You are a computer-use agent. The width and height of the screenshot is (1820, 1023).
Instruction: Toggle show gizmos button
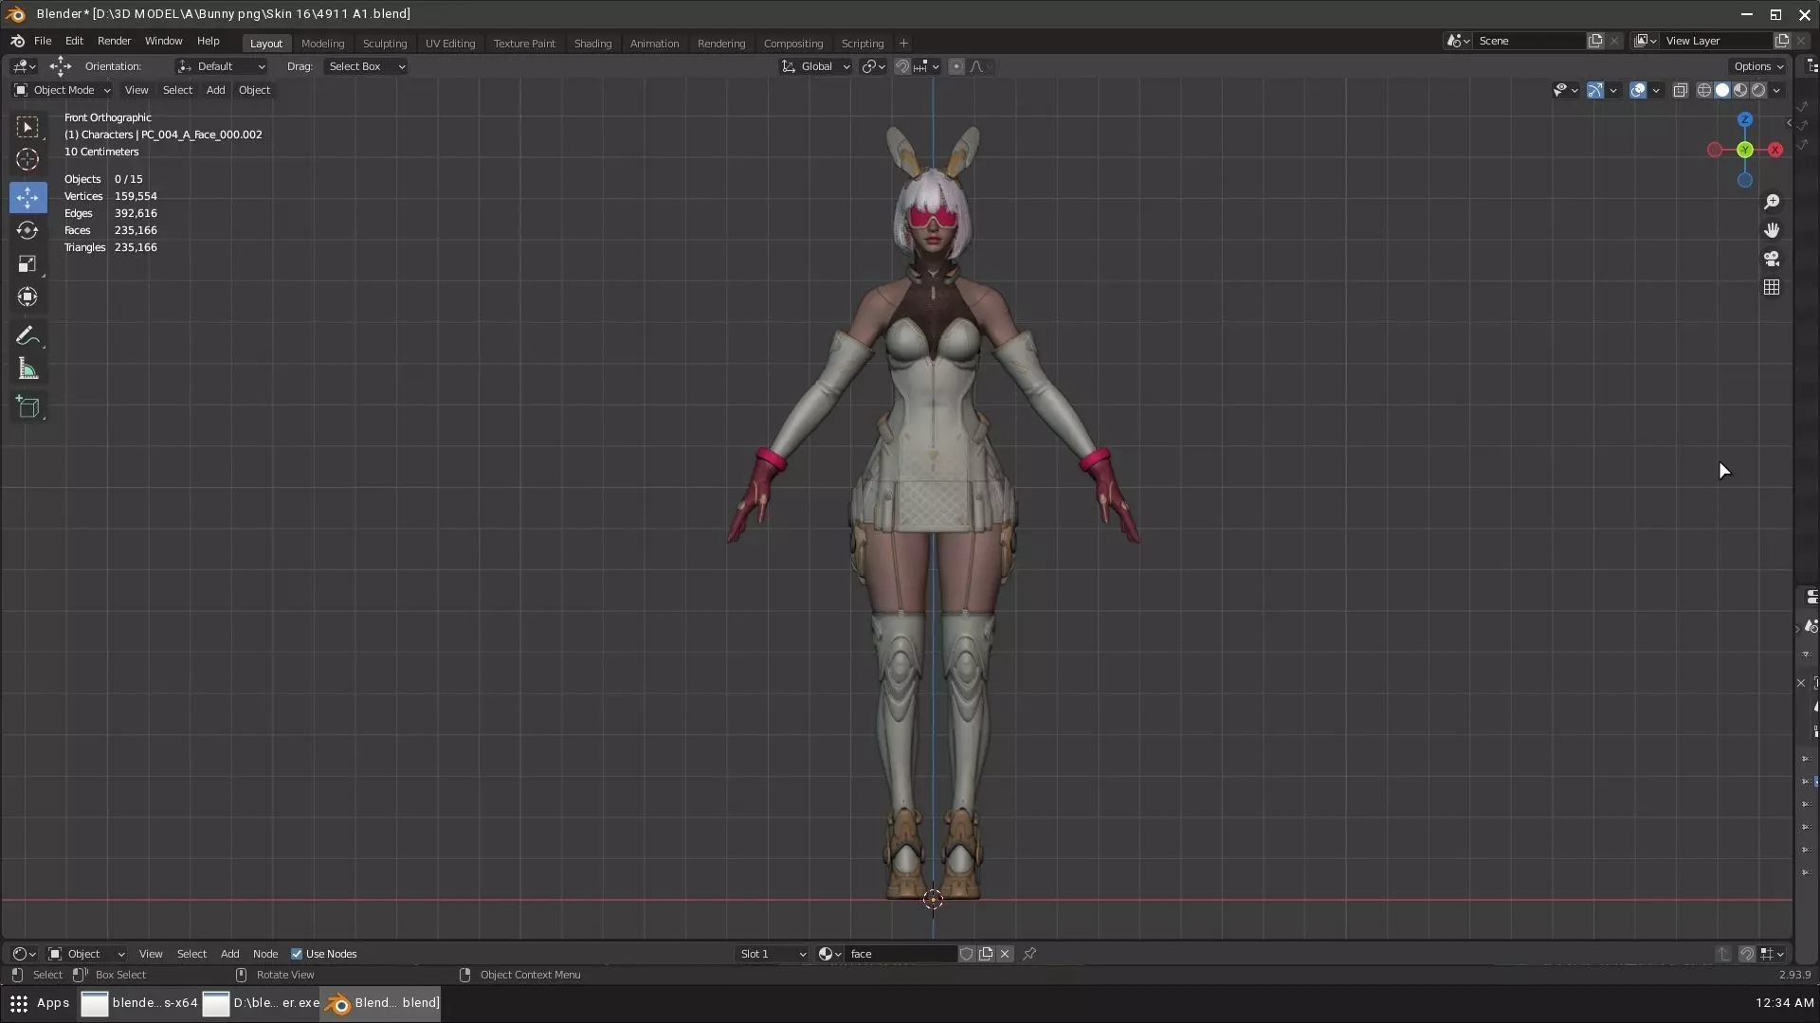[1595, 90]
